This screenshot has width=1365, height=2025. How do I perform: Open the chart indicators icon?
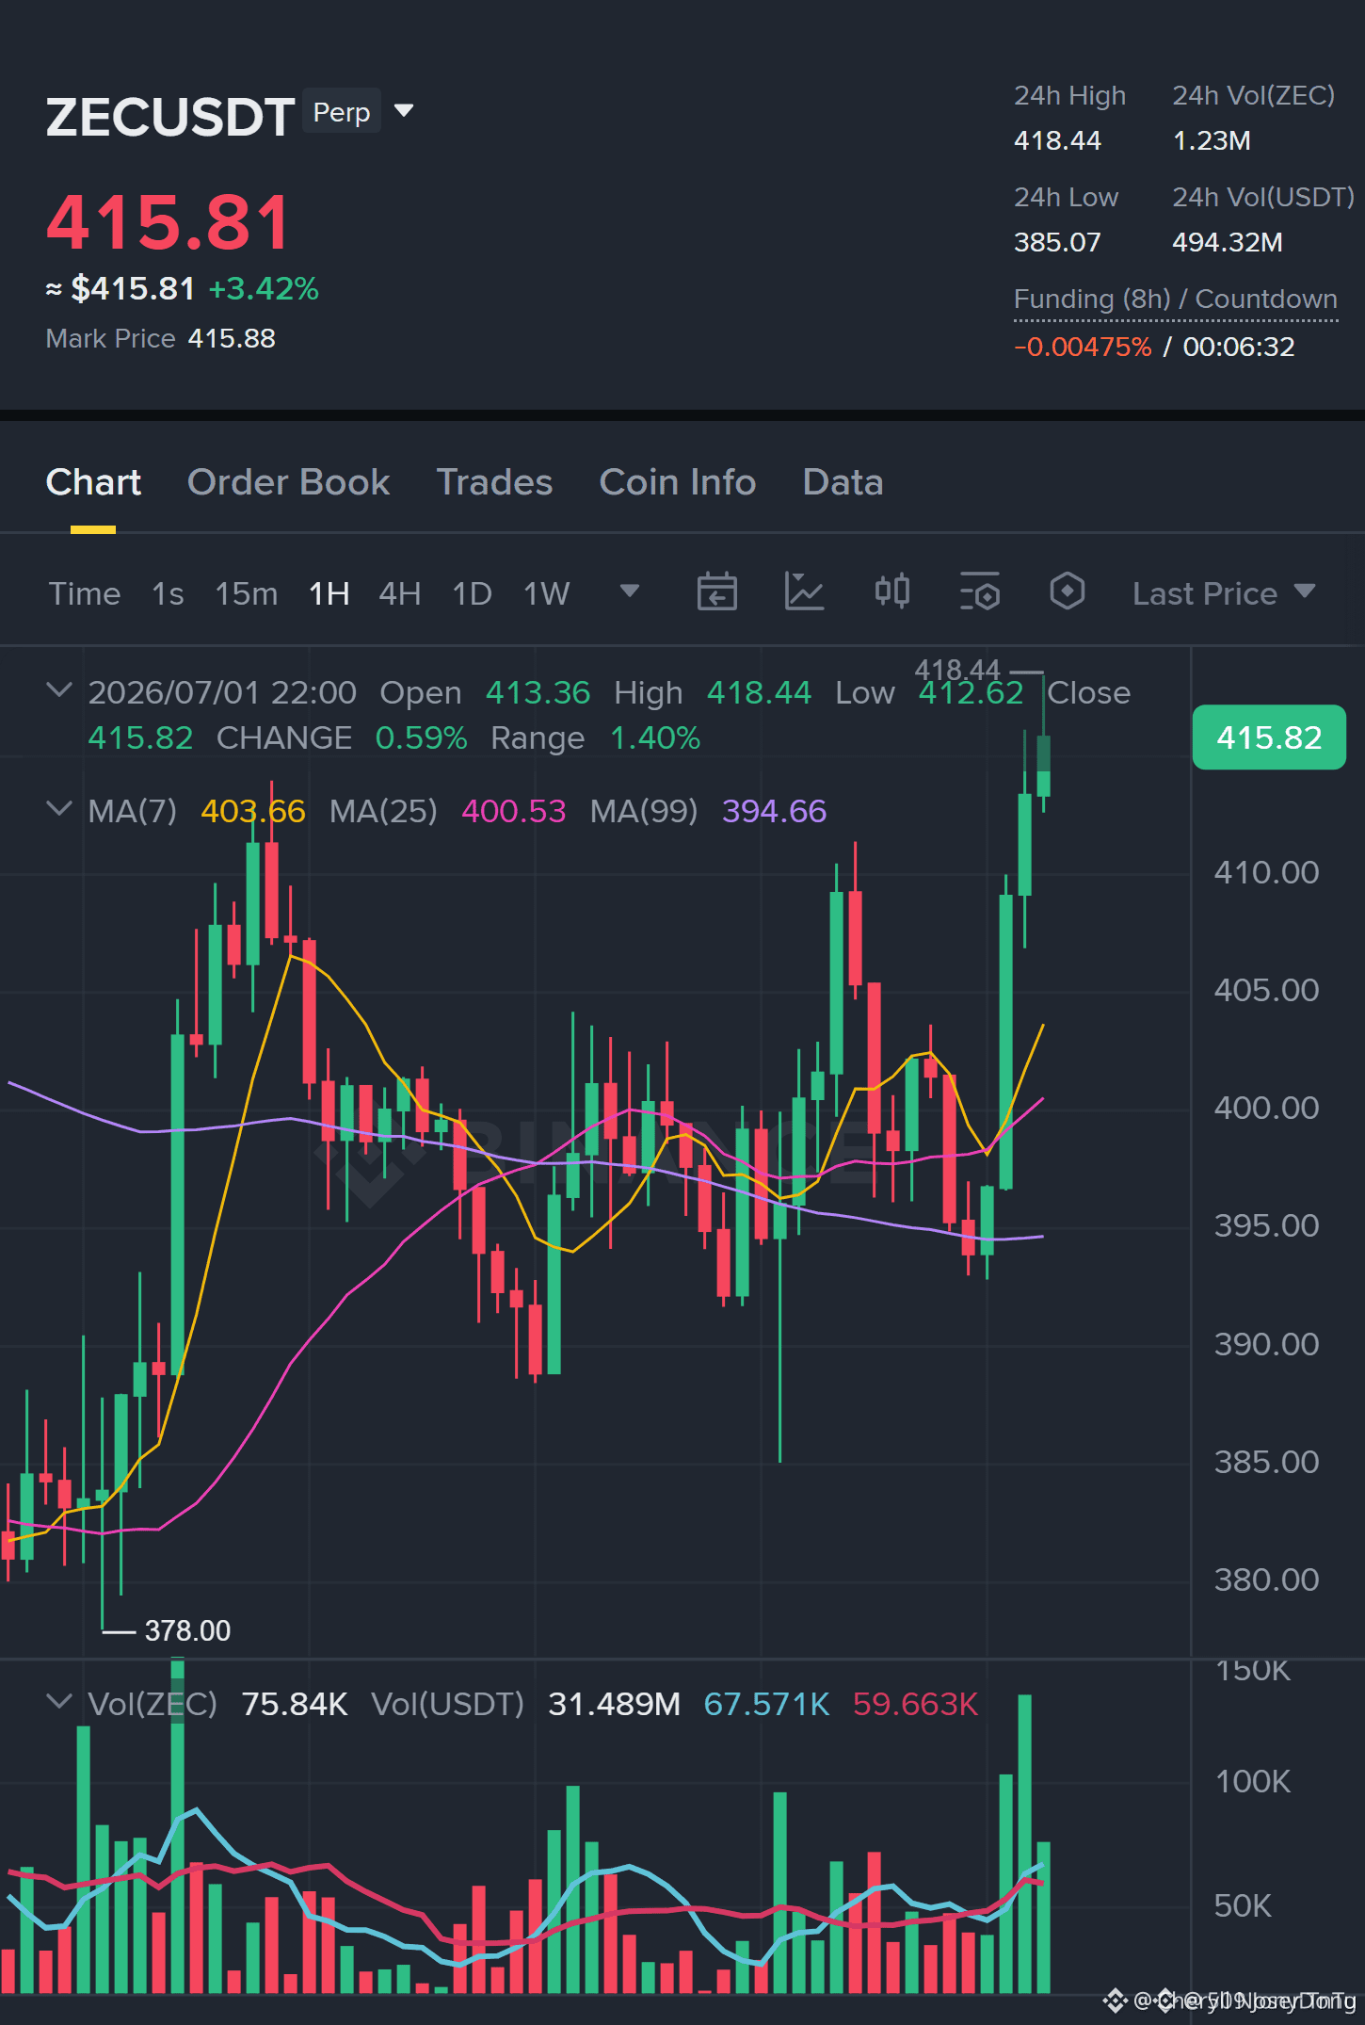(804, 592)
